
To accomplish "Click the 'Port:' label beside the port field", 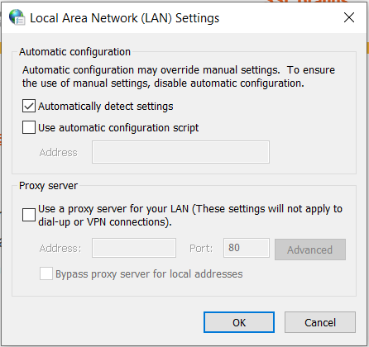I will coord(201,249).
